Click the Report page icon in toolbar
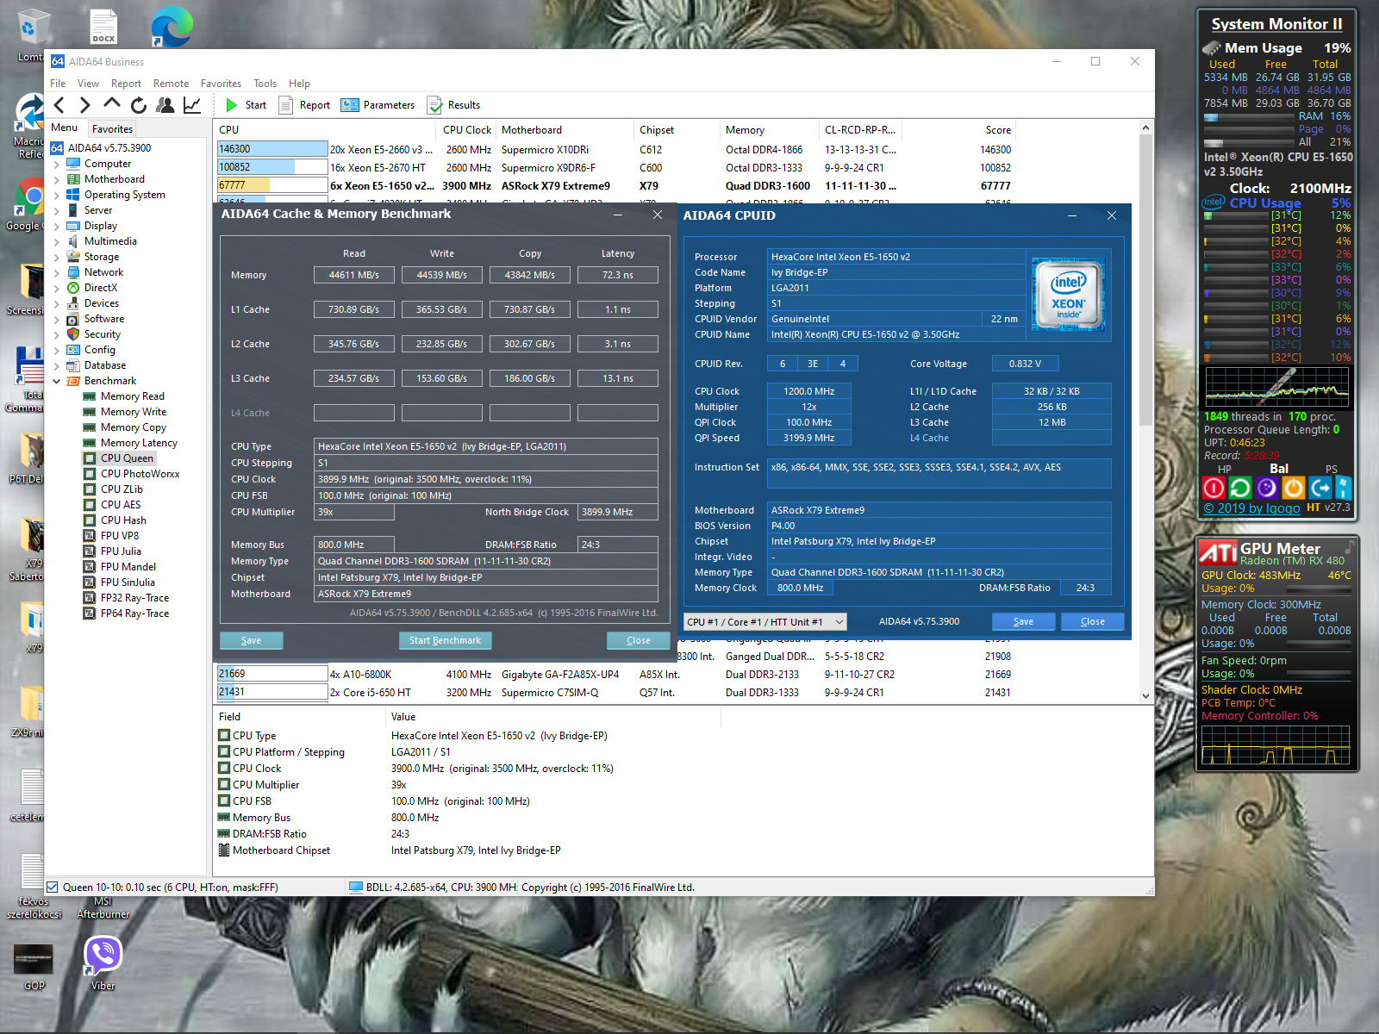1379x1034 pixels. click(285, 105)
